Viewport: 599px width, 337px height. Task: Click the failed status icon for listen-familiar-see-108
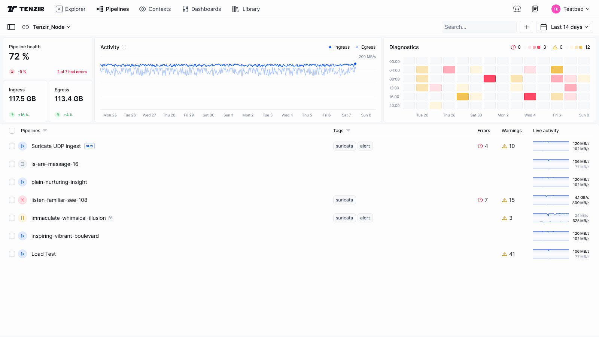(22, 200)
